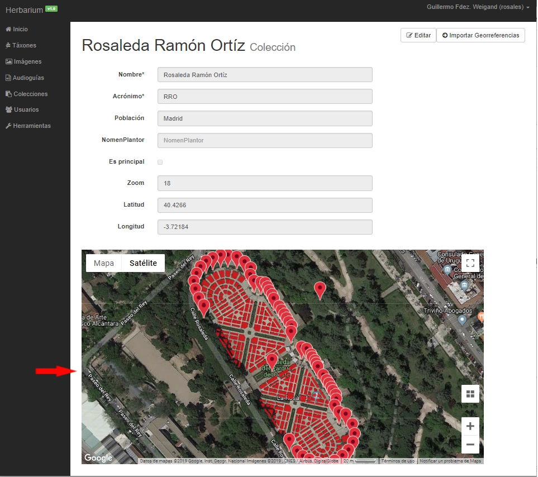Expand the Guillermo Fdez. Weigand user dropdown
538x477 pixels.
point(478,7)
